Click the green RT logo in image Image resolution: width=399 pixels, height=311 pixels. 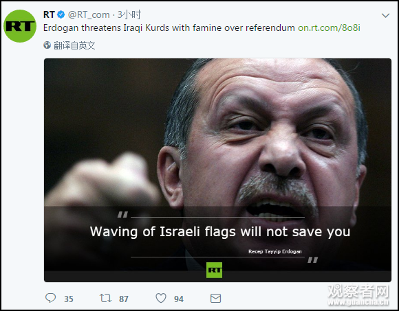pos(214,270)
